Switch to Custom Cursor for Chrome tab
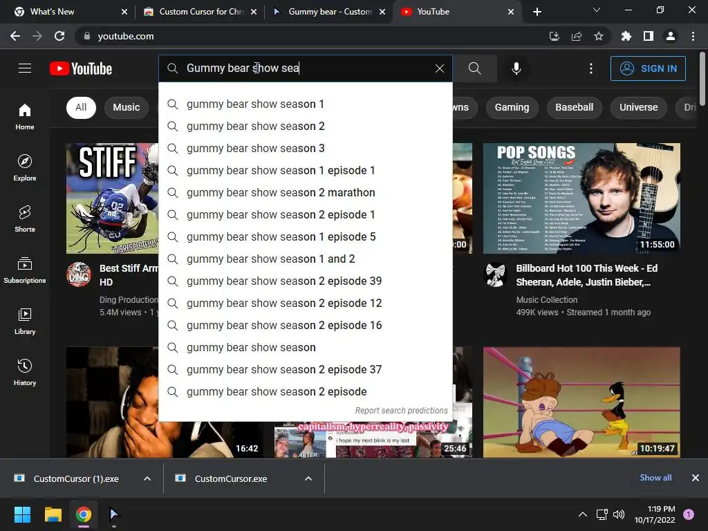Viewport: 708px width, 531px height. [x=200, y=12]
